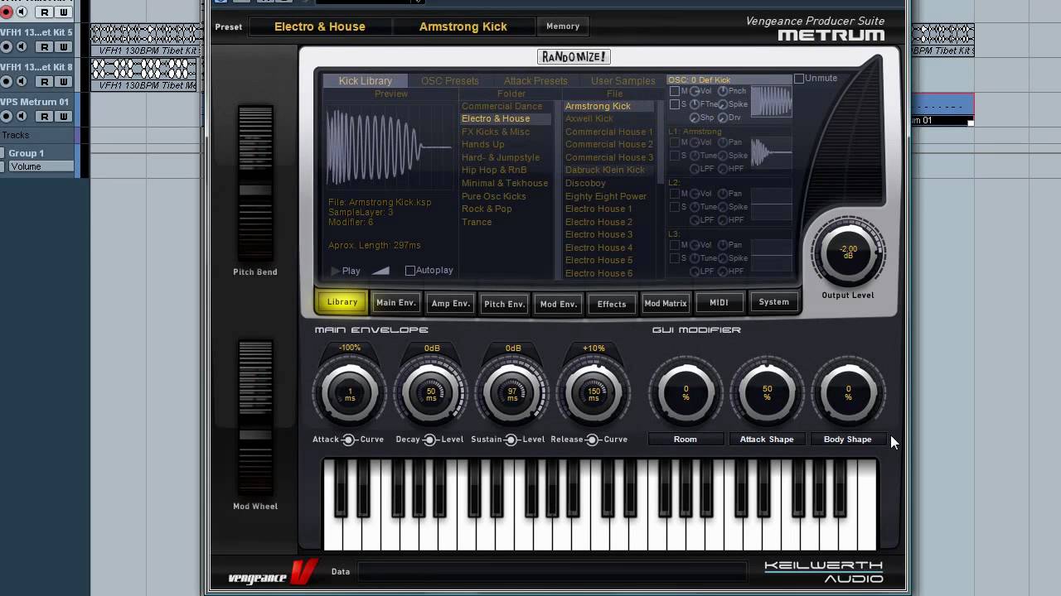Screen dimensions: 1061x596
Task: Open the System page
Action: point(773,302)
